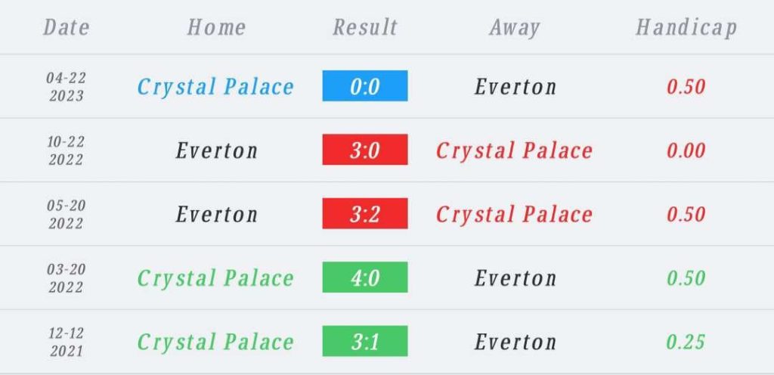This screenshot has height=375, width=774.
Task: Click the Home column header
Action: (216, 27)
